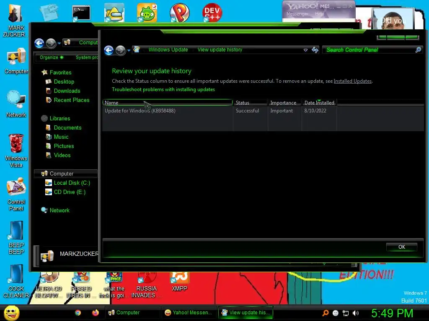Switch to View update history taskbar button
Image resolution: width=429 pixels, height=321 pixels.
click(245, 313)
